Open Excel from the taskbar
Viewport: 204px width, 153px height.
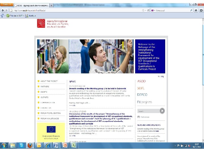pos(74,145)
